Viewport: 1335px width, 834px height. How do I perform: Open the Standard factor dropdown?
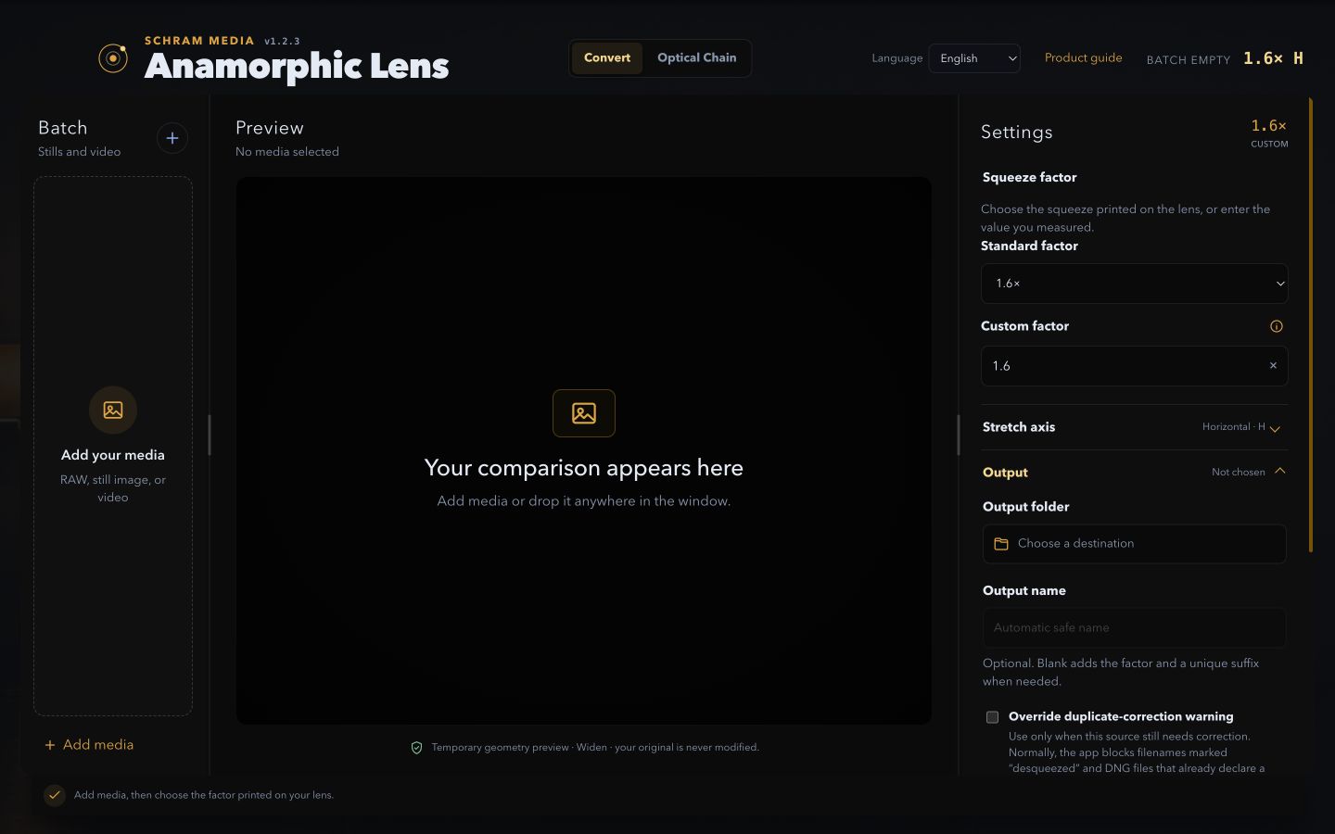1135,284
